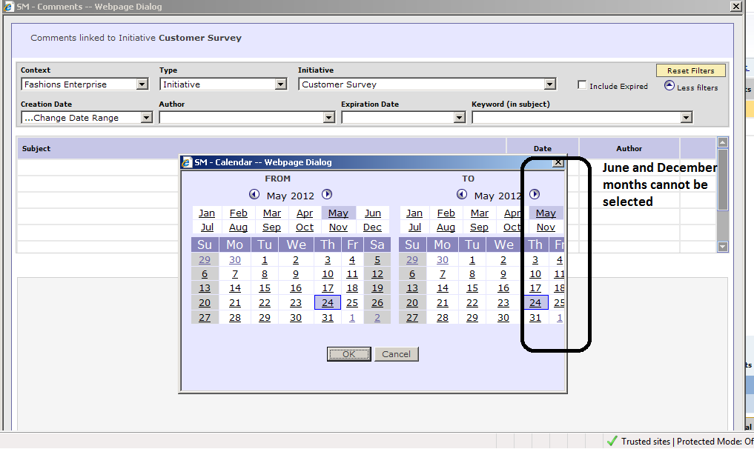754x449 pixels.
Task: Go to next month in FROM calendar
Action: point(327,194)
